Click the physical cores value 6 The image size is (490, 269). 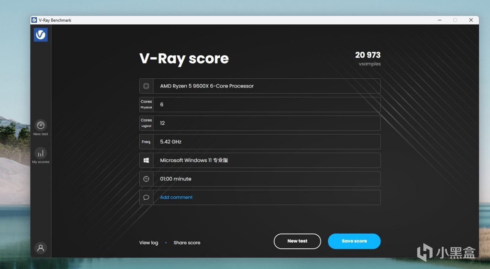(162, 105)
